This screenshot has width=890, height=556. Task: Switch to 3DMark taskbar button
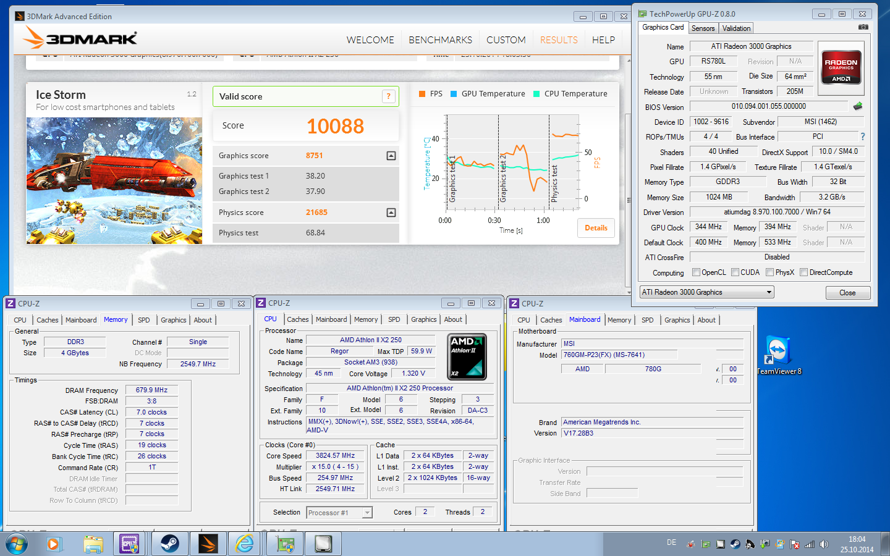[208, 544]
